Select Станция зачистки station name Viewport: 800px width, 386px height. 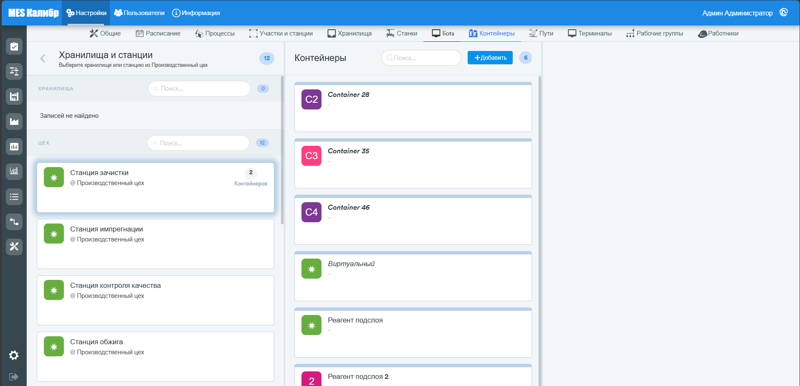[99, 173]
